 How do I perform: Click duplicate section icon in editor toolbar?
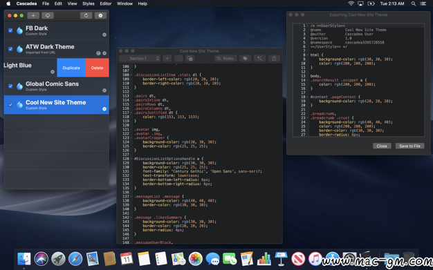pyautogui.click(x=190, y=58)
